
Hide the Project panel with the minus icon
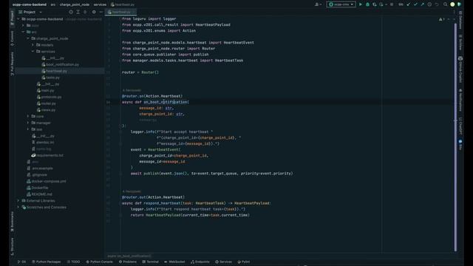pyautogui.click(x=101, y=12)
